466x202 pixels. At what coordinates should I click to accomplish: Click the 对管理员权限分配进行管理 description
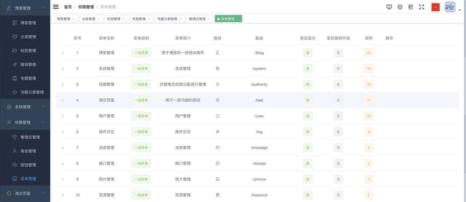(x=183, y=84)
